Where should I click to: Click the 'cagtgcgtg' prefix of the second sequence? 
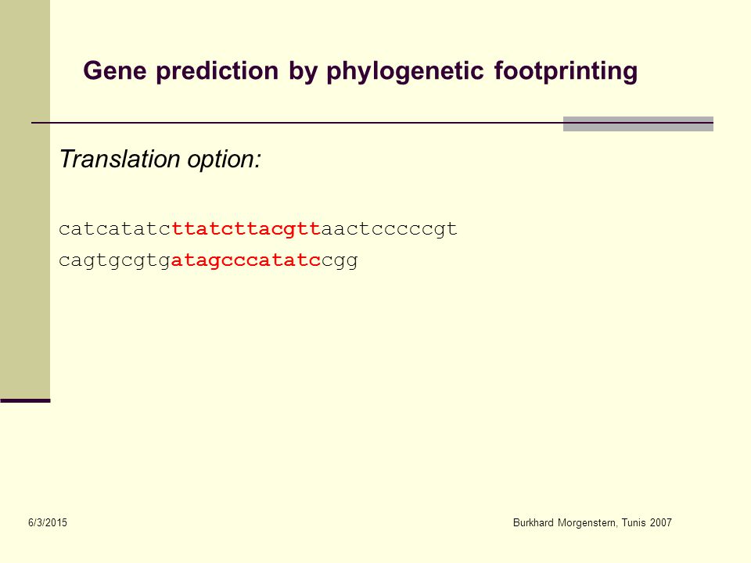[x=115, y=261]
